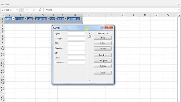Click the Criteria button
The width and height of the screenshot is (181, 102).
coord(103,66)
